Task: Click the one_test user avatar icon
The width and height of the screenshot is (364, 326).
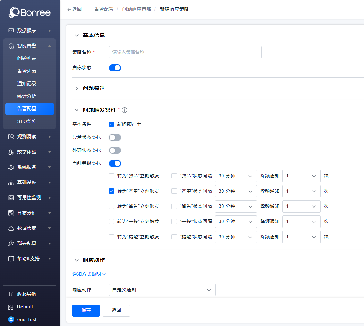Action: pyautogui.click(x=11, y=319)
